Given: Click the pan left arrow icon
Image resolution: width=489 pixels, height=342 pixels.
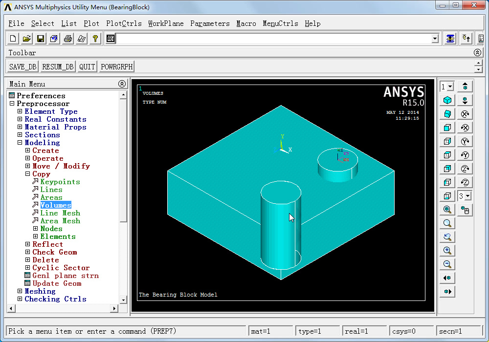Looking at the screenshot, I should click(447, 278).
